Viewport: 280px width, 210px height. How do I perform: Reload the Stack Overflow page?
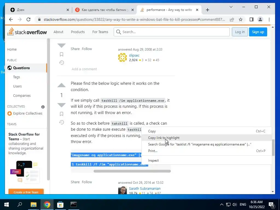28,19
